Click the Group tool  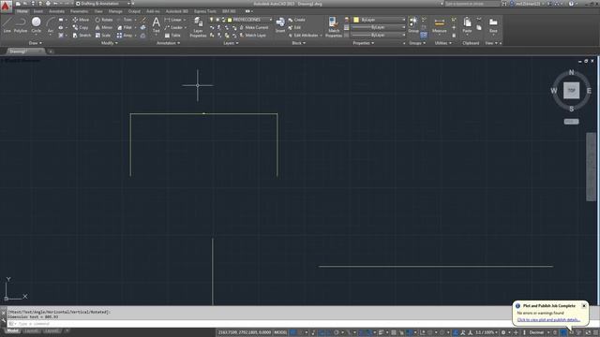pyautogui.click(x=413, y=25)
